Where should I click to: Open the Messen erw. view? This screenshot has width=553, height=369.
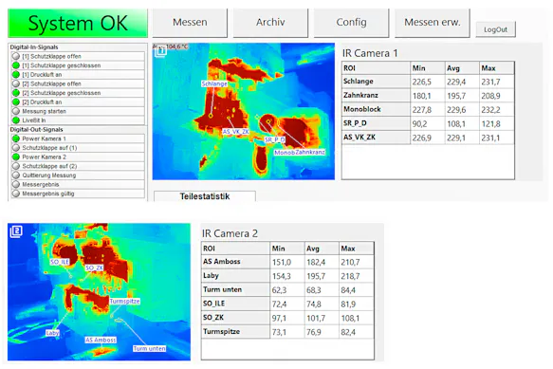[432, 23]
